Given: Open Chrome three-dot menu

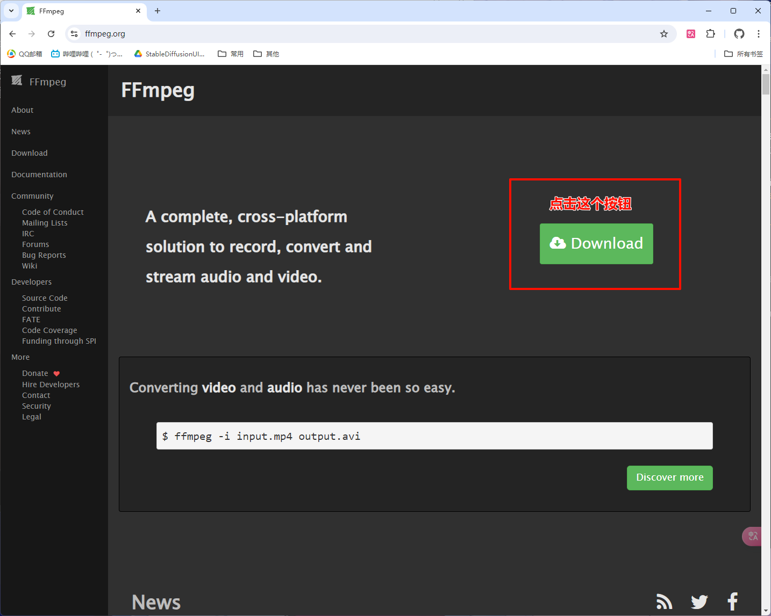Looking at the screenshot, I should (x=759, y=34).
